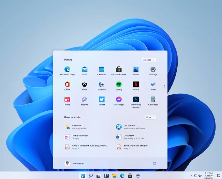This screenshot has width=222, height=179.
Task: Open Microsoft Edge from pinned apps
Action: point(67,71)
